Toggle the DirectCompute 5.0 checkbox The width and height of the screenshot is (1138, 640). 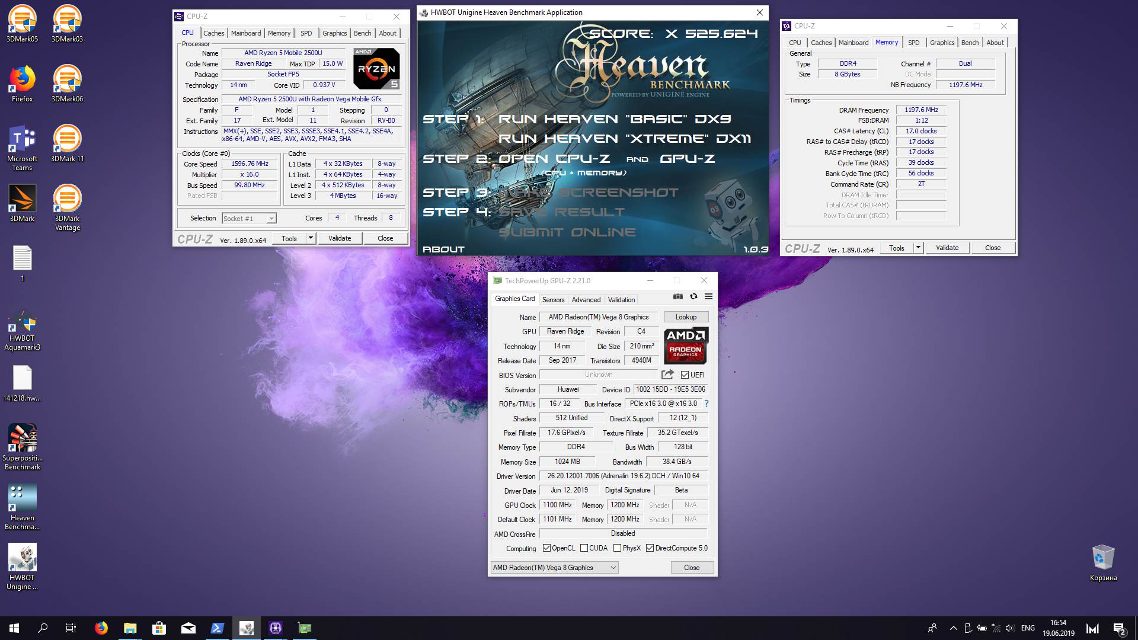click(650, 548)
